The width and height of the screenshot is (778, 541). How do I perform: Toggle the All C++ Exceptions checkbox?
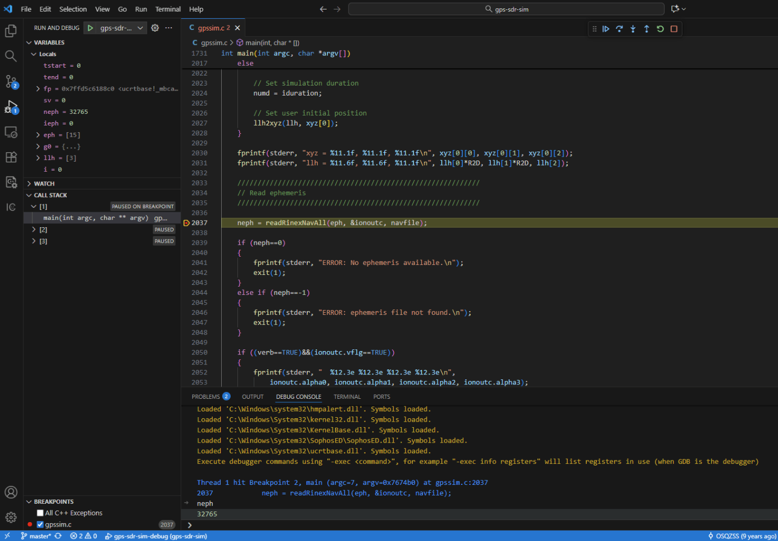pos(40,513)
